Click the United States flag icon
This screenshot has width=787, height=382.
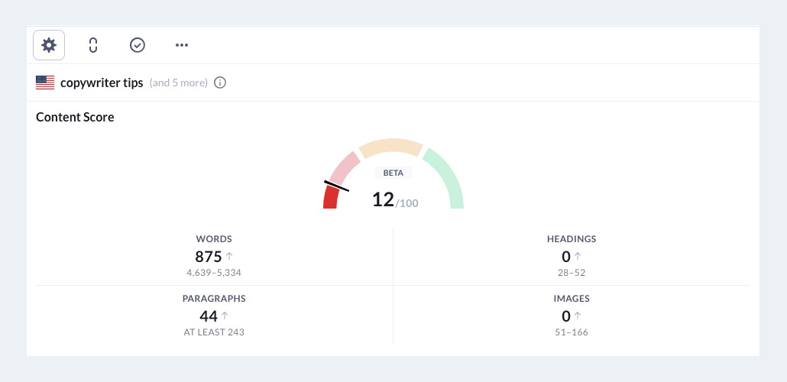coord(45,83)
